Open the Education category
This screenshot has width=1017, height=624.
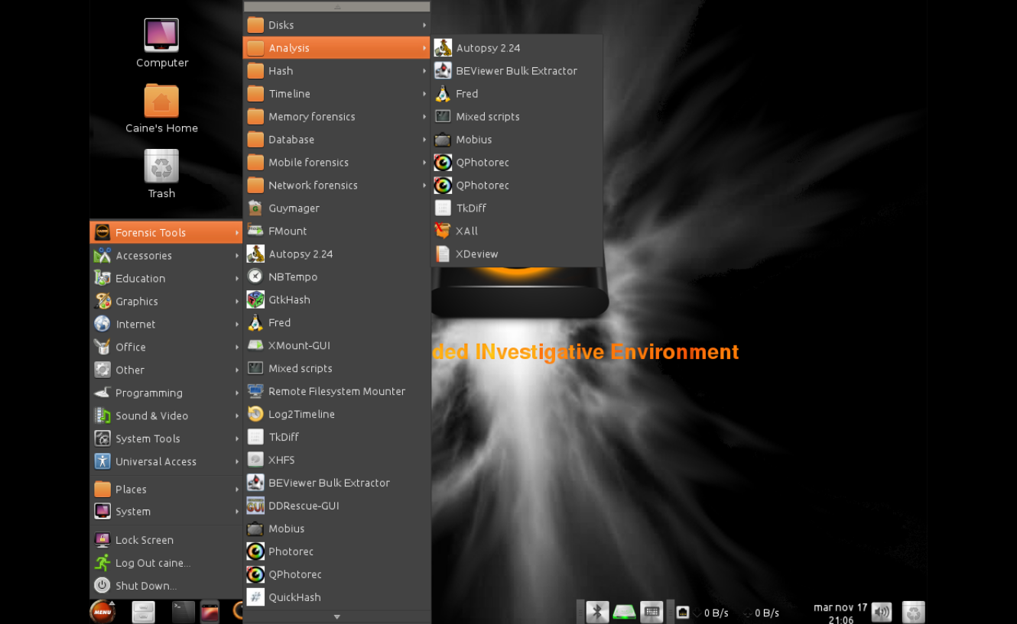tap(166, 278)
